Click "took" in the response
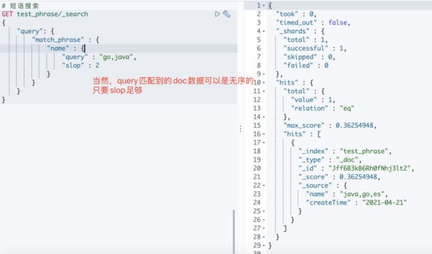The height and width of the screenshot is (254, 432). (x=287, y=14)
